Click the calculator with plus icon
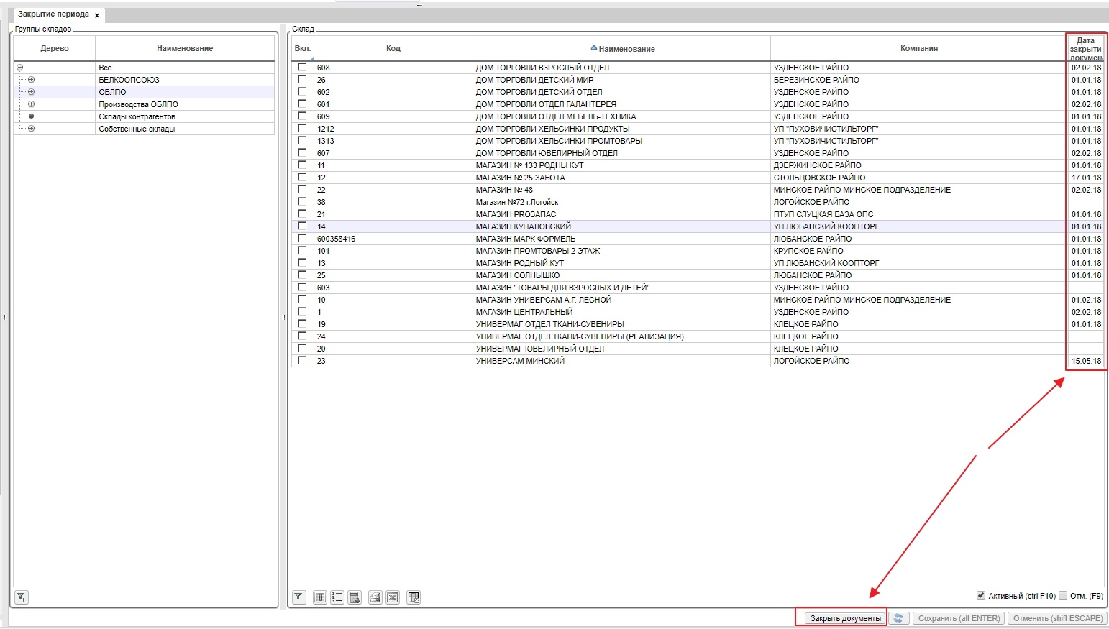Image resolution: width=1109 pixels, height=629 pixels. click(x=355, y=597)
